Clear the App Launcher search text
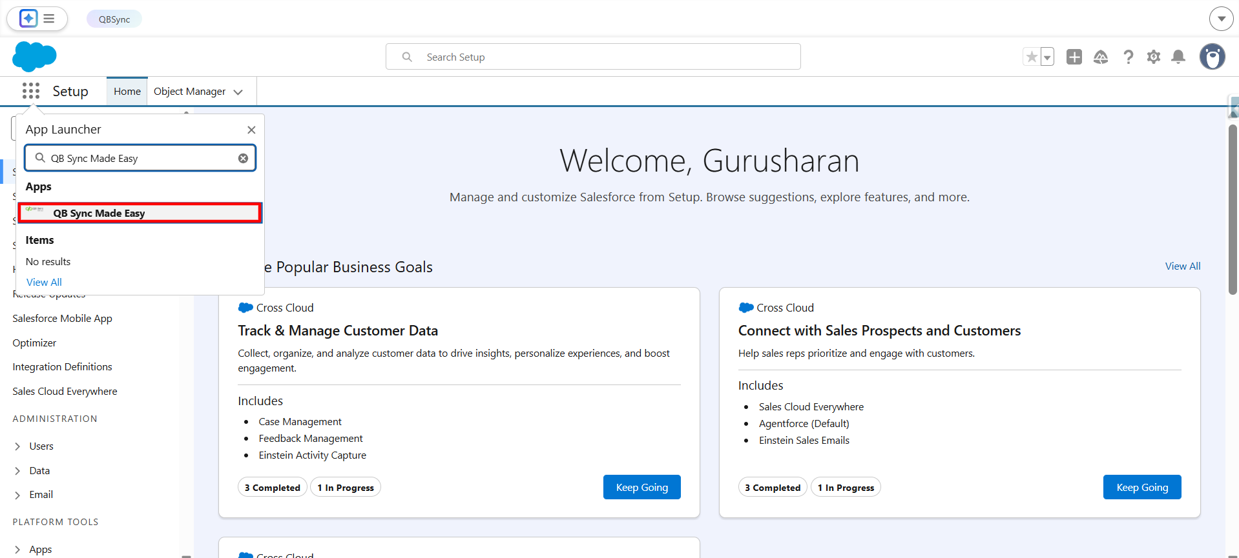 point(243,158)
